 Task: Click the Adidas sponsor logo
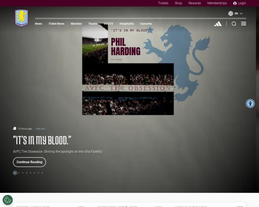click(x=218, y=24)
